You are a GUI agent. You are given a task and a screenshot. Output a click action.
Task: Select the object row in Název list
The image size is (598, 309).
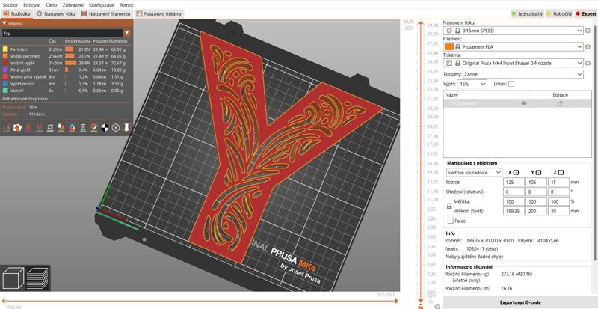click(x=518, y=103)
